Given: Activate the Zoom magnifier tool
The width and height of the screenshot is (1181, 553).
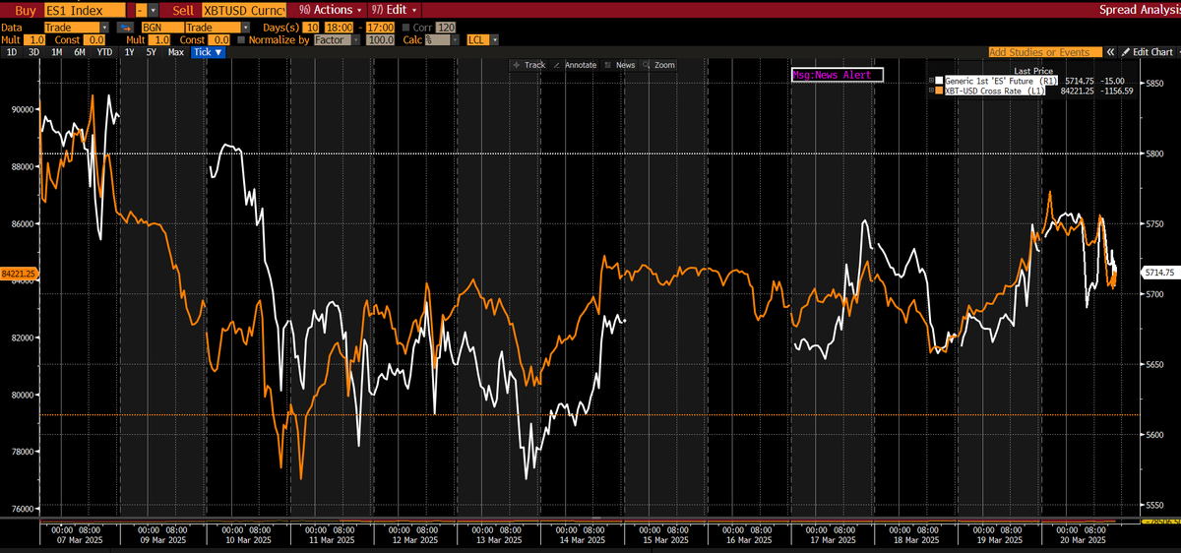Looking at the screenshot, I should (x=658, y=65).
